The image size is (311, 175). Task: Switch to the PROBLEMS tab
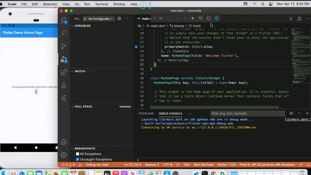click(x=146, y=113)
